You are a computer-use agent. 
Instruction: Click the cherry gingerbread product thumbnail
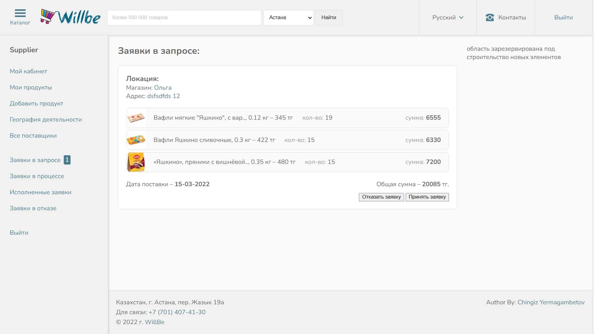click(136, 162)
